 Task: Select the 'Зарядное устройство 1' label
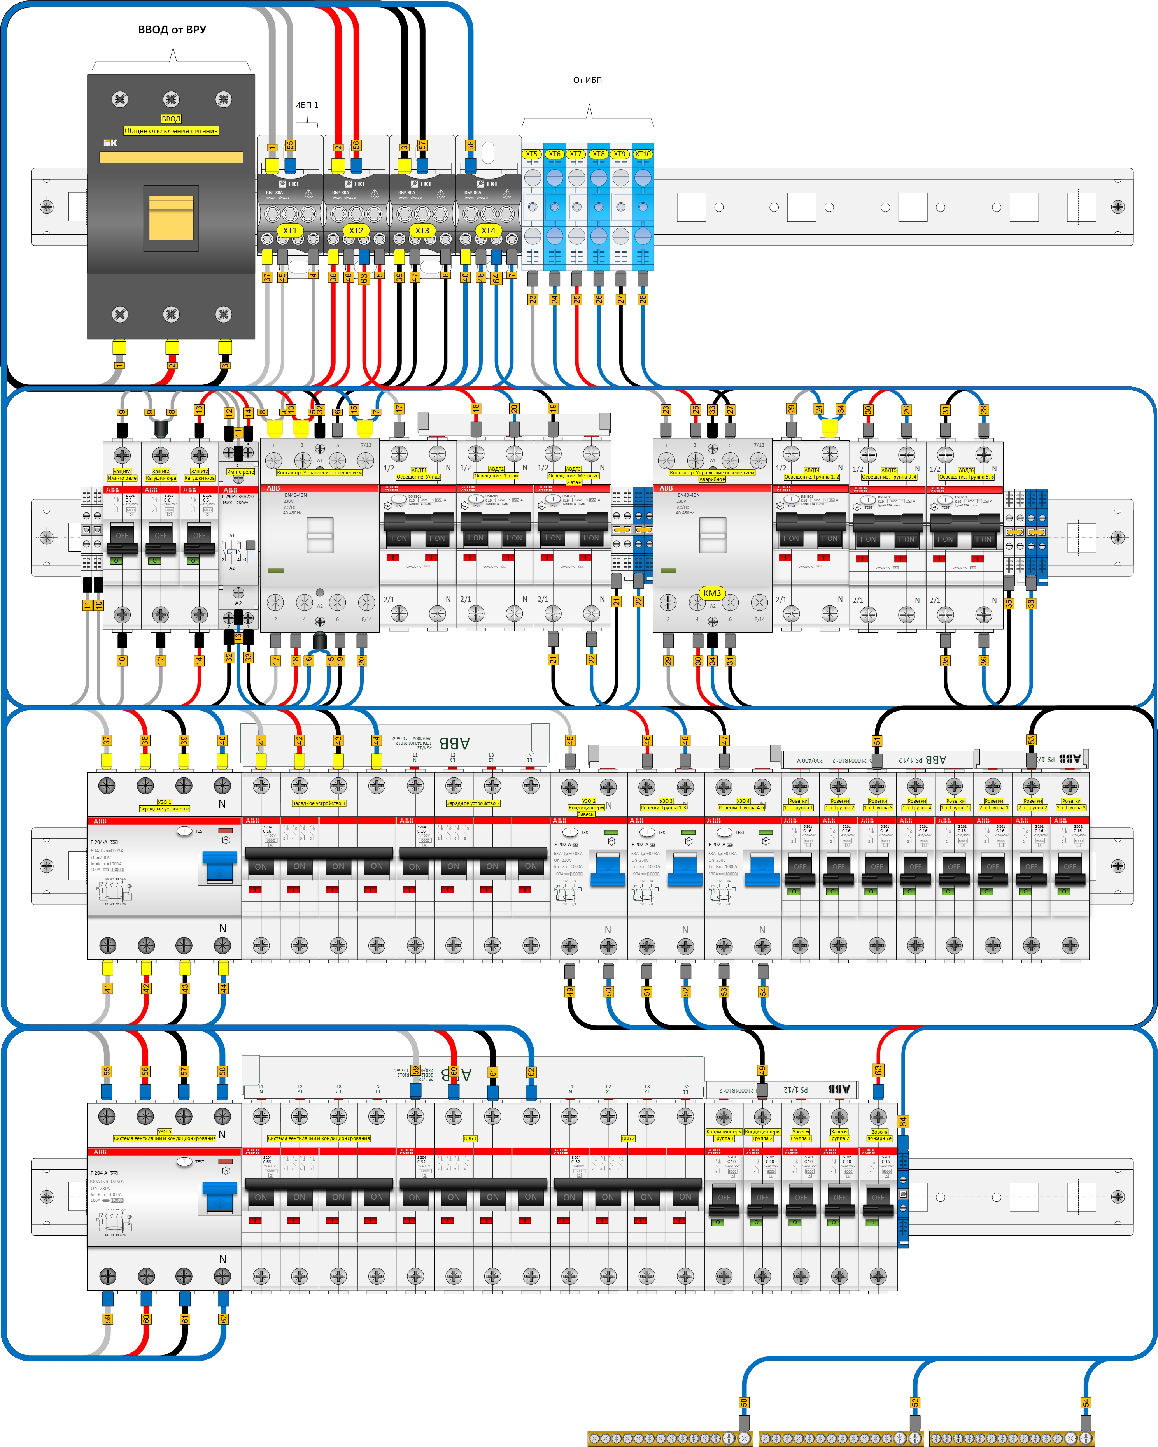(319, 803)
